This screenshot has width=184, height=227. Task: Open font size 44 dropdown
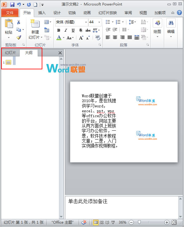tap(99, 22)
